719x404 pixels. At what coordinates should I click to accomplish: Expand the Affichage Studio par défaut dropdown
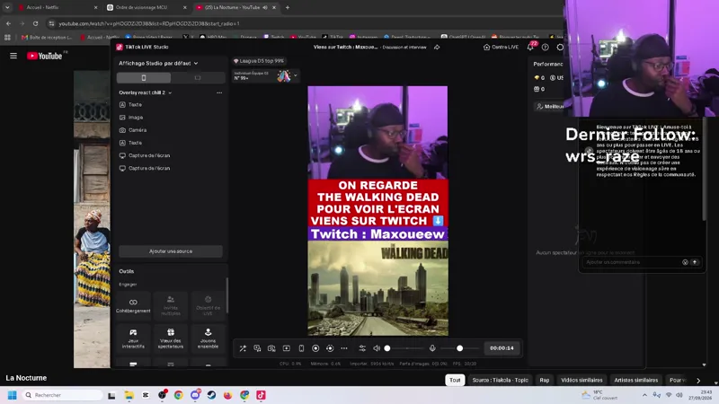click(158, 63)
